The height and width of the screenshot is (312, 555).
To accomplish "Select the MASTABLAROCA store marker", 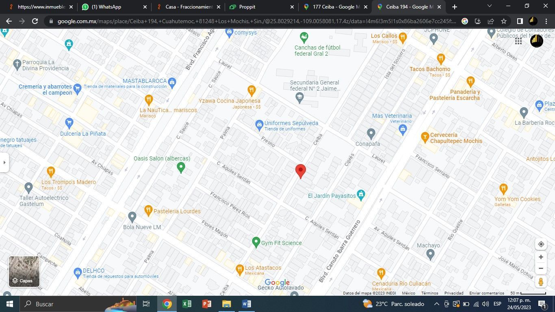I will (x=172, y=82).
